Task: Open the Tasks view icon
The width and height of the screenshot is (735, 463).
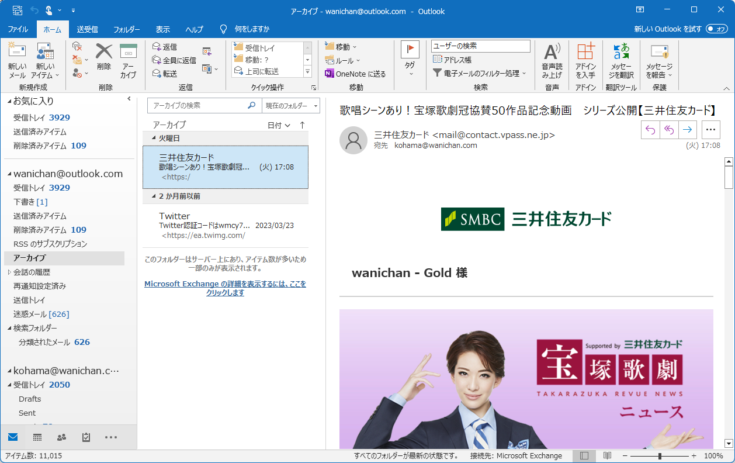Action: point(86,437)
